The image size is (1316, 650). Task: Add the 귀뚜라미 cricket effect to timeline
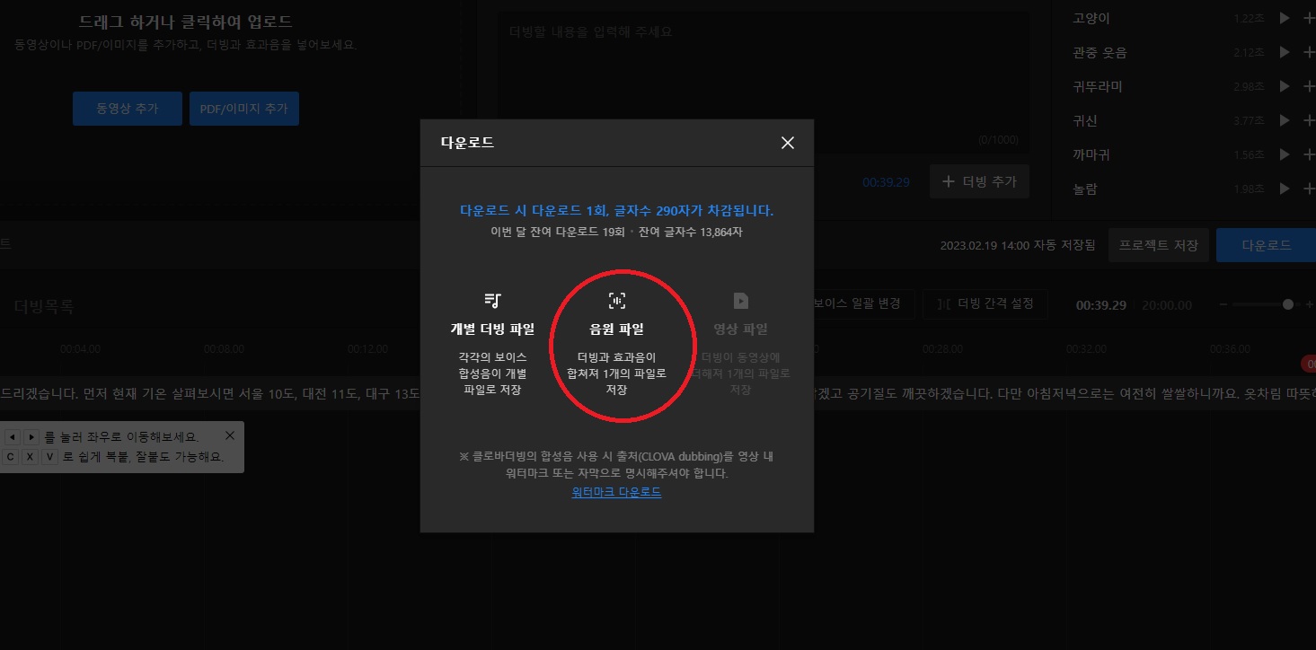(1309, 85)
